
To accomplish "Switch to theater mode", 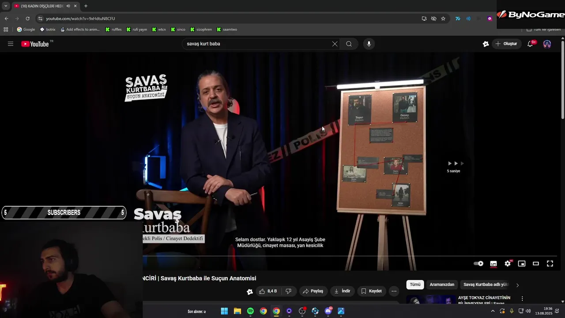I will [536, 264].
